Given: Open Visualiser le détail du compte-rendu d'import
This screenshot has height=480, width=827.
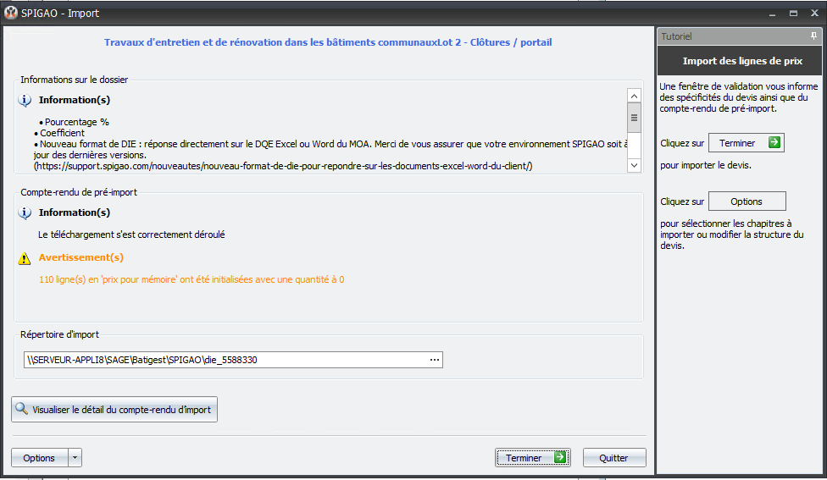Looking at the screenshot, I should pos(114,410).
